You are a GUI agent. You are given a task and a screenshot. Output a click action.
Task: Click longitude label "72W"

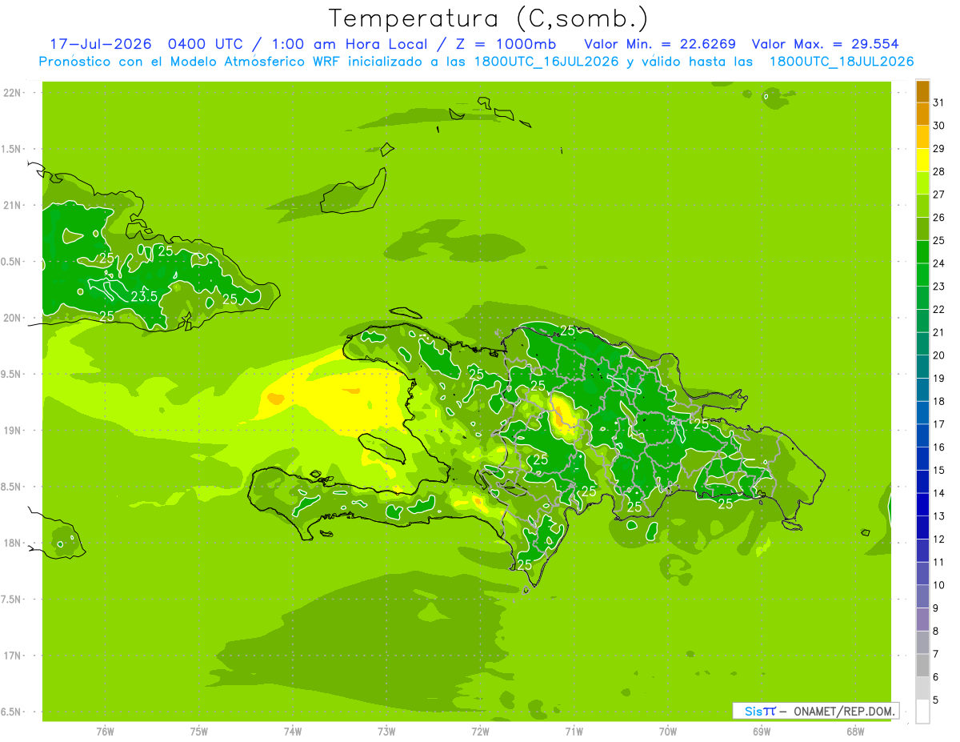point(480,732)
